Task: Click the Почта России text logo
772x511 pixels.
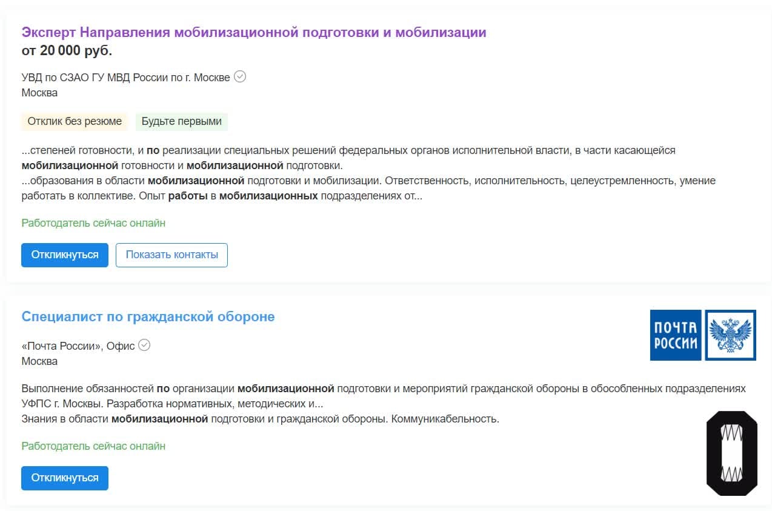Action: pos(675,335)
